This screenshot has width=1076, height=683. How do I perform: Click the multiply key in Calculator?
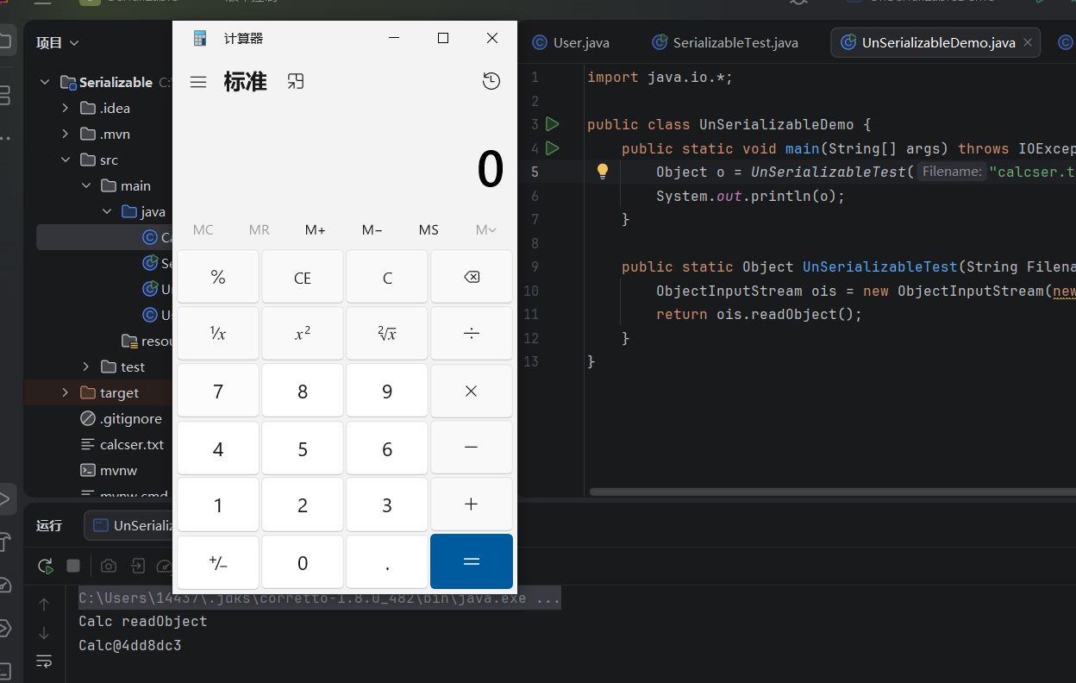pos(472,391)
